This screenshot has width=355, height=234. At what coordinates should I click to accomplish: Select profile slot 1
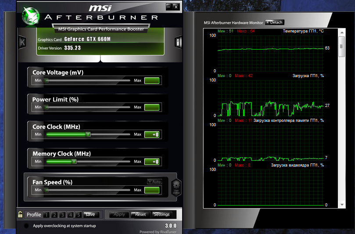47,215
